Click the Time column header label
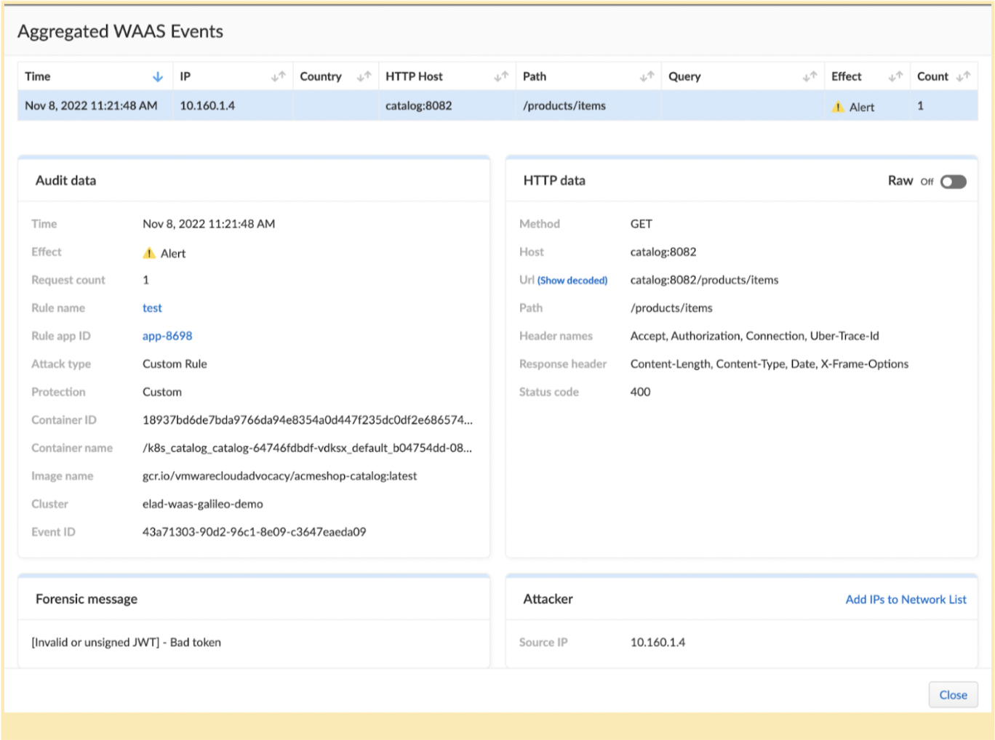The height and width of the screenshot is (740, 995). coord(38,76)
